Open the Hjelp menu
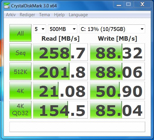This screenshot has height=140, width=154. click(x=59, y=15)
